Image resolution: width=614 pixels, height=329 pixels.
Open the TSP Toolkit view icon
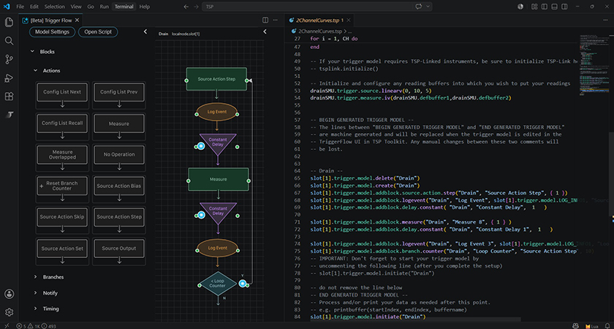[x=9, y=115]
